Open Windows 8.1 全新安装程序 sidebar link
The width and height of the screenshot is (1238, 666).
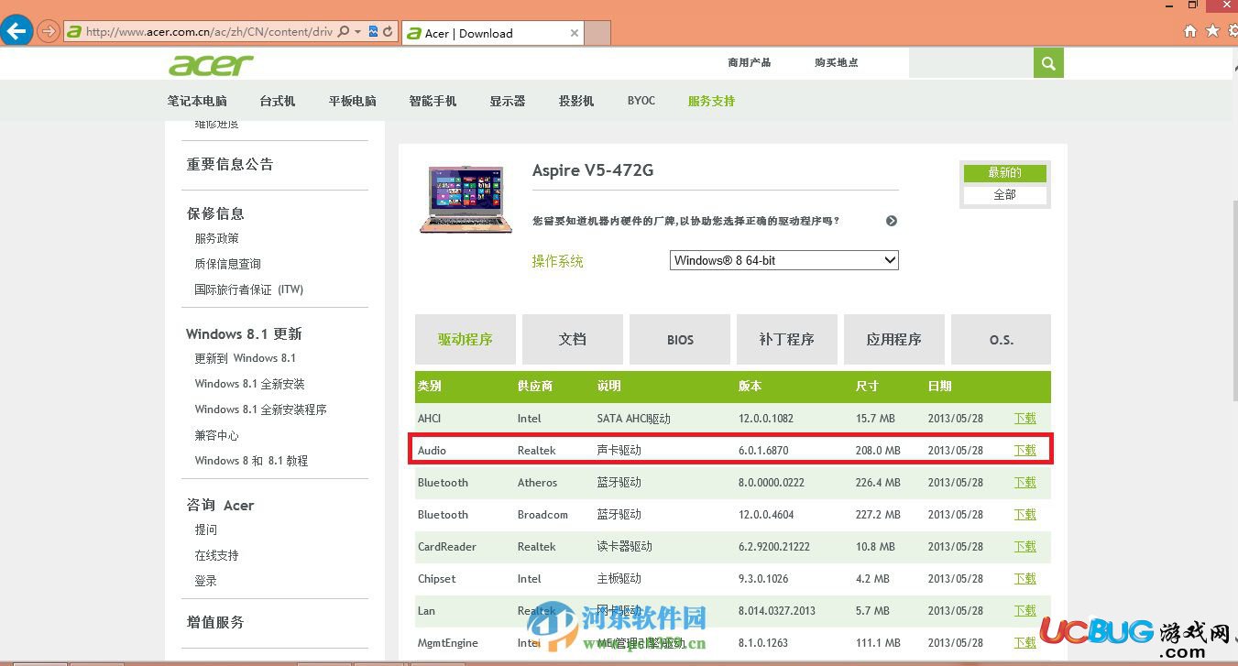click(260, 409)
